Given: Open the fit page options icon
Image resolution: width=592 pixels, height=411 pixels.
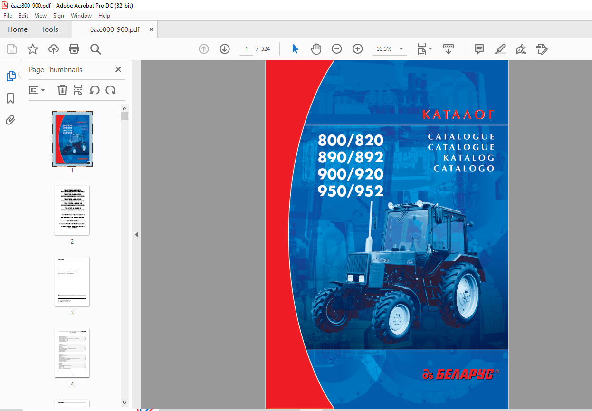Looking at the screenshot, I should [424, 49].
